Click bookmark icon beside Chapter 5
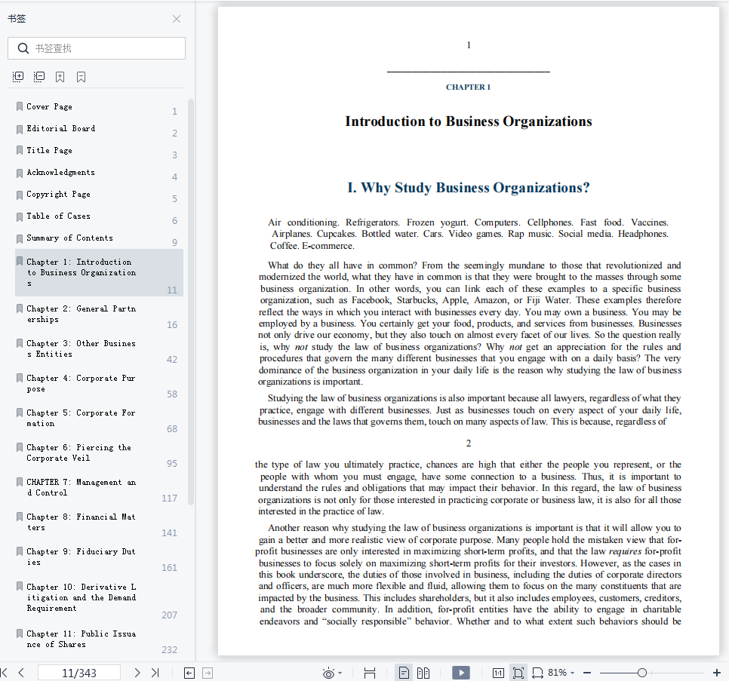 point(20,413)
